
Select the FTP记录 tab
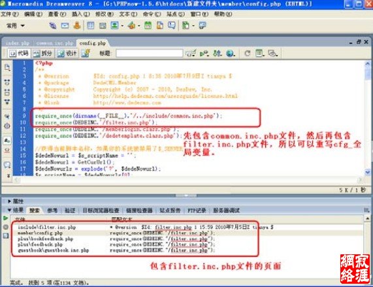[x=197, y=211]
